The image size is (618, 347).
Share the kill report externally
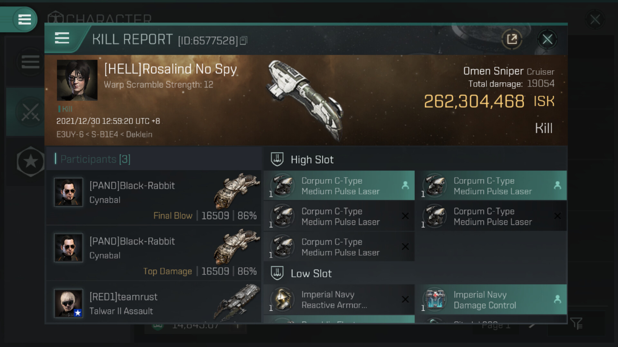pos(512,40)
